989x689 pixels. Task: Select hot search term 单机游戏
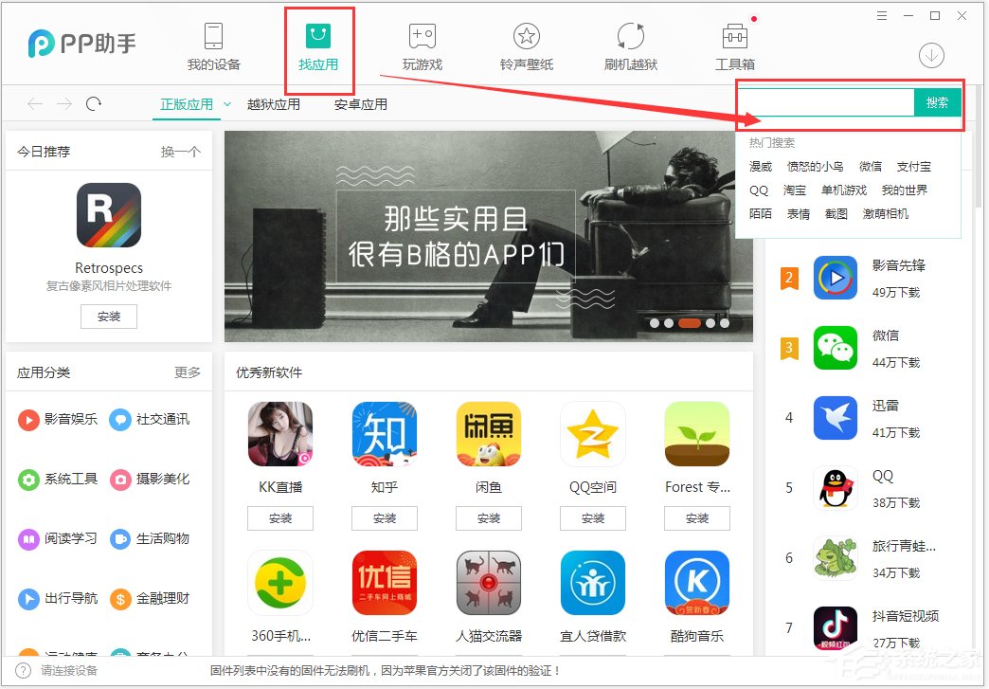click(844, 190)
